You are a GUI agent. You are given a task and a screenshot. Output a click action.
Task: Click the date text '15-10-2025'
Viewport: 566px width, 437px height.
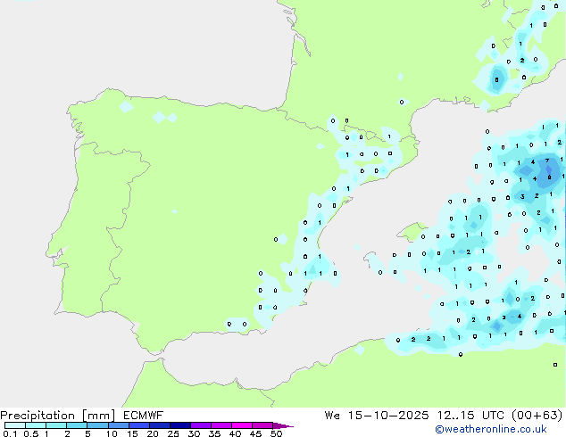point(388,416)
